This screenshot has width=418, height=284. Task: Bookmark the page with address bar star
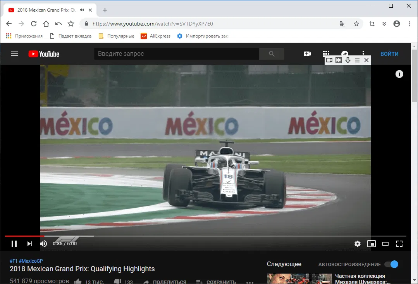point(356,24)
